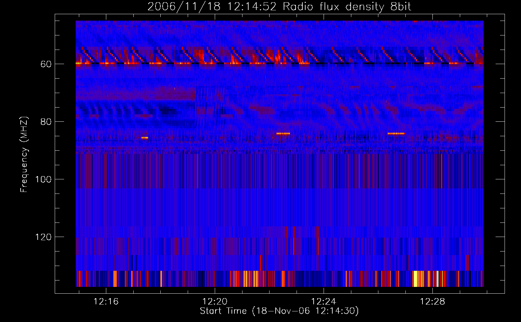This screenshot has width=521, height=322.
Task: Click the plot title '2006/11/18 12:14:52 Radio flux density 8bit'
Action: pyautogui.click(x=279, y=7)
